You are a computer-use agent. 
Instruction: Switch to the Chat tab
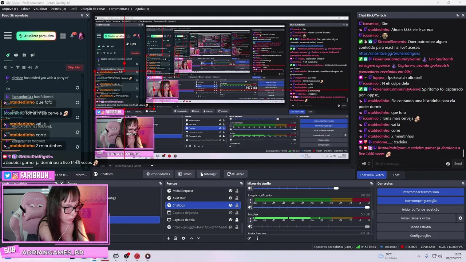(396, 175)
